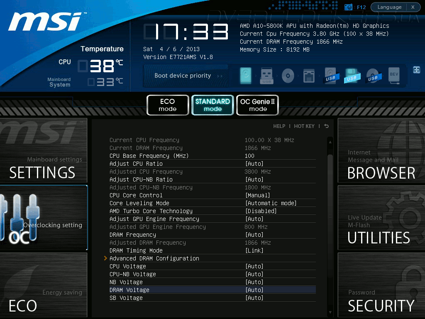Open the SECURITY password panel
Viewport: 425px width, 319px height.
point(381,285)
